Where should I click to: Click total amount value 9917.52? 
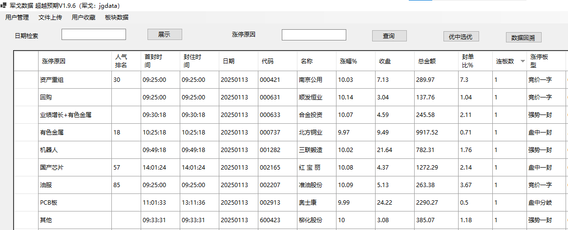437,133
